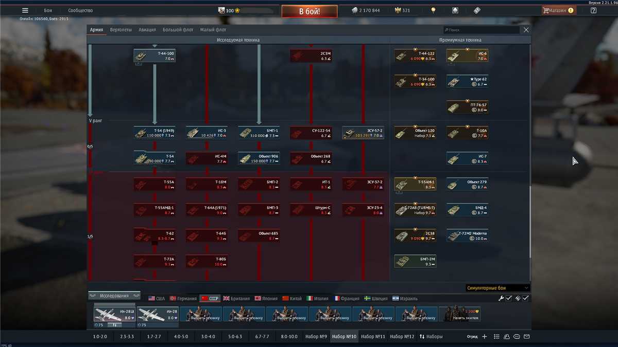Select the locked Т-80Б vehicle card

[x=207, y=261]
